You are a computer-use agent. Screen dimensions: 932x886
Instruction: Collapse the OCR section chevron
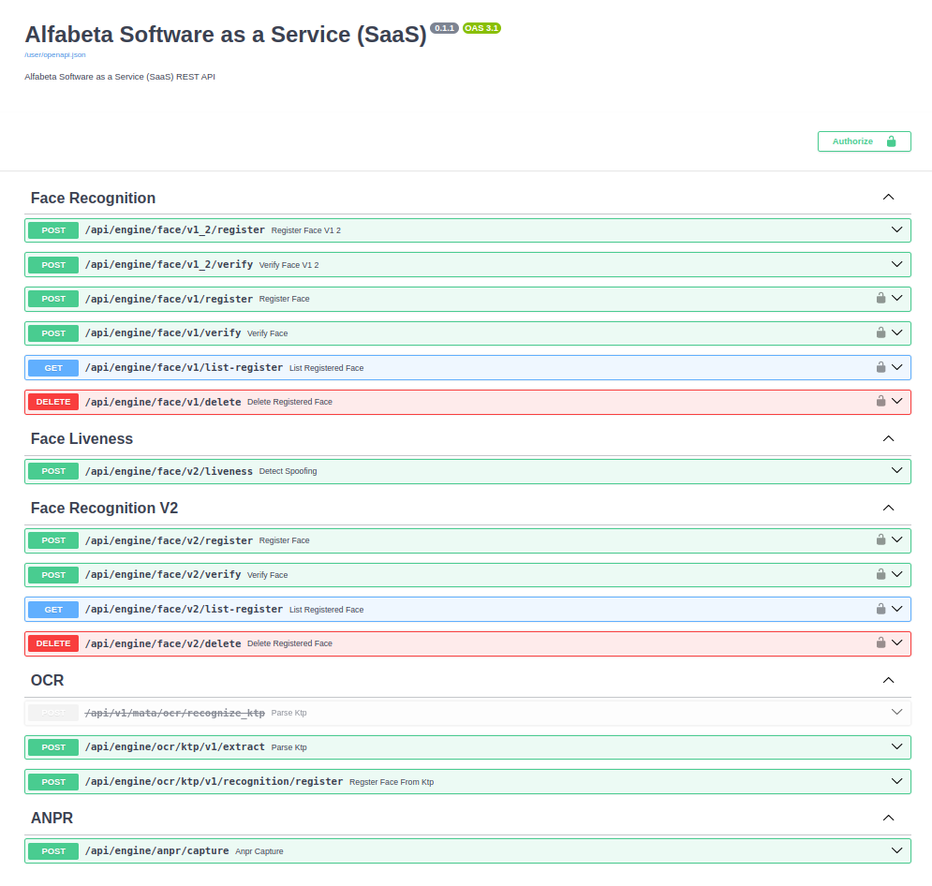pyautogui.click(x=888, y=680)
